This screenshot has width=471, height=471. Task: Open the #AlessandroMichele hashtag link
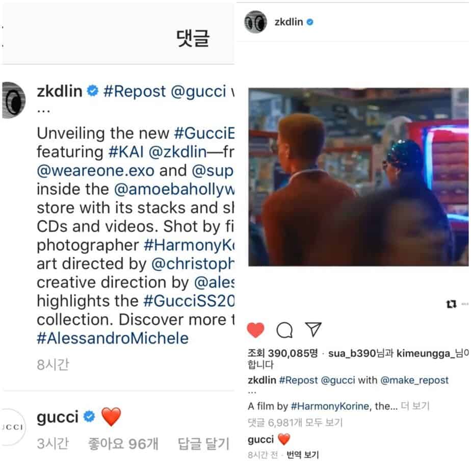click(x=113, y=338)
